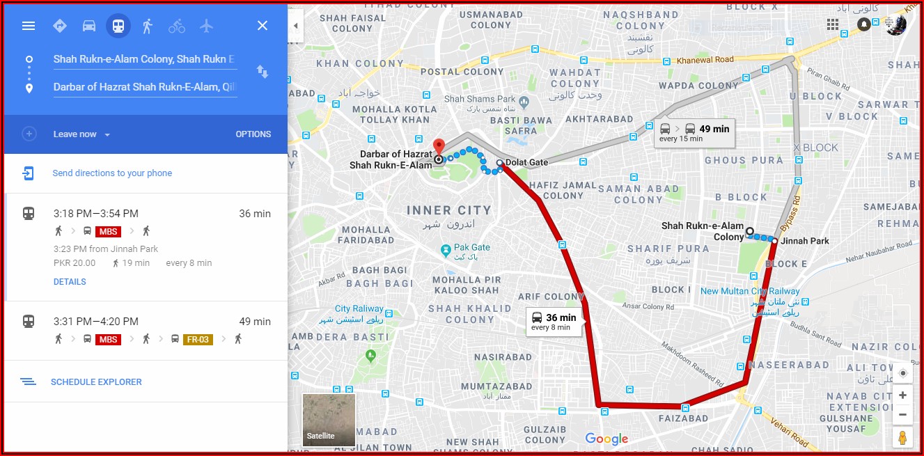Edit the Darbar of Hazrat destination field
Image resolution: width=924 pixels, height=456 pixels.
145,87
